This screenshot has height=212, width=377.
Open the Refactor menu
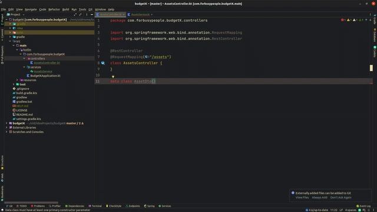coord(54,9)
